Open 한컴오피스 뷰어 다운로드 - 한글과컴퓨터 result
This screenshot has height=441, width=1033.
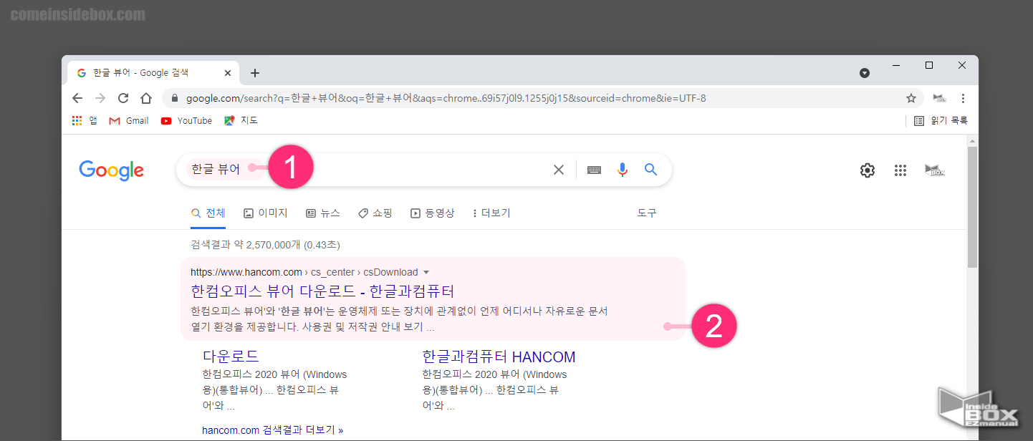pos(323,291)
